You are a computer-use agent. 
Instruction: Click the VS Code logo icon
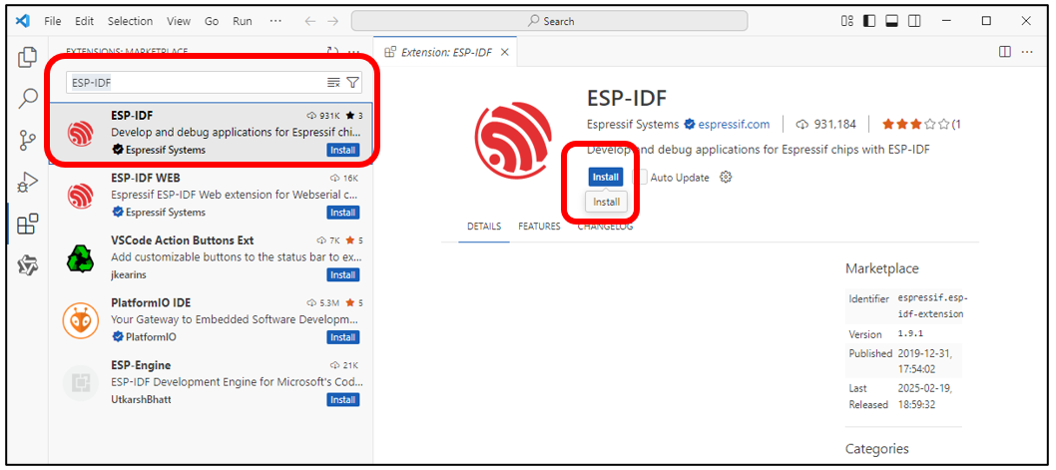tap(23, 21)
